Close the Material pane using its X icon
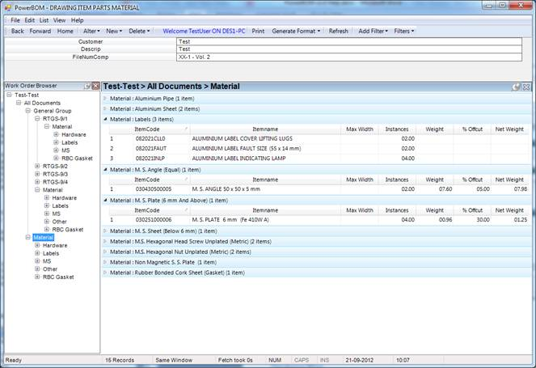536x368 pixels. [x=525, y=86]
